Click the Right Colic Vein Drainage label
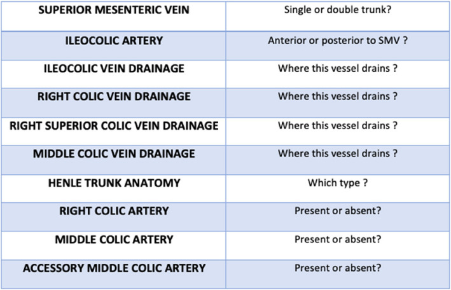The height and width of the screenshot is (290, 451). [114, 97]
